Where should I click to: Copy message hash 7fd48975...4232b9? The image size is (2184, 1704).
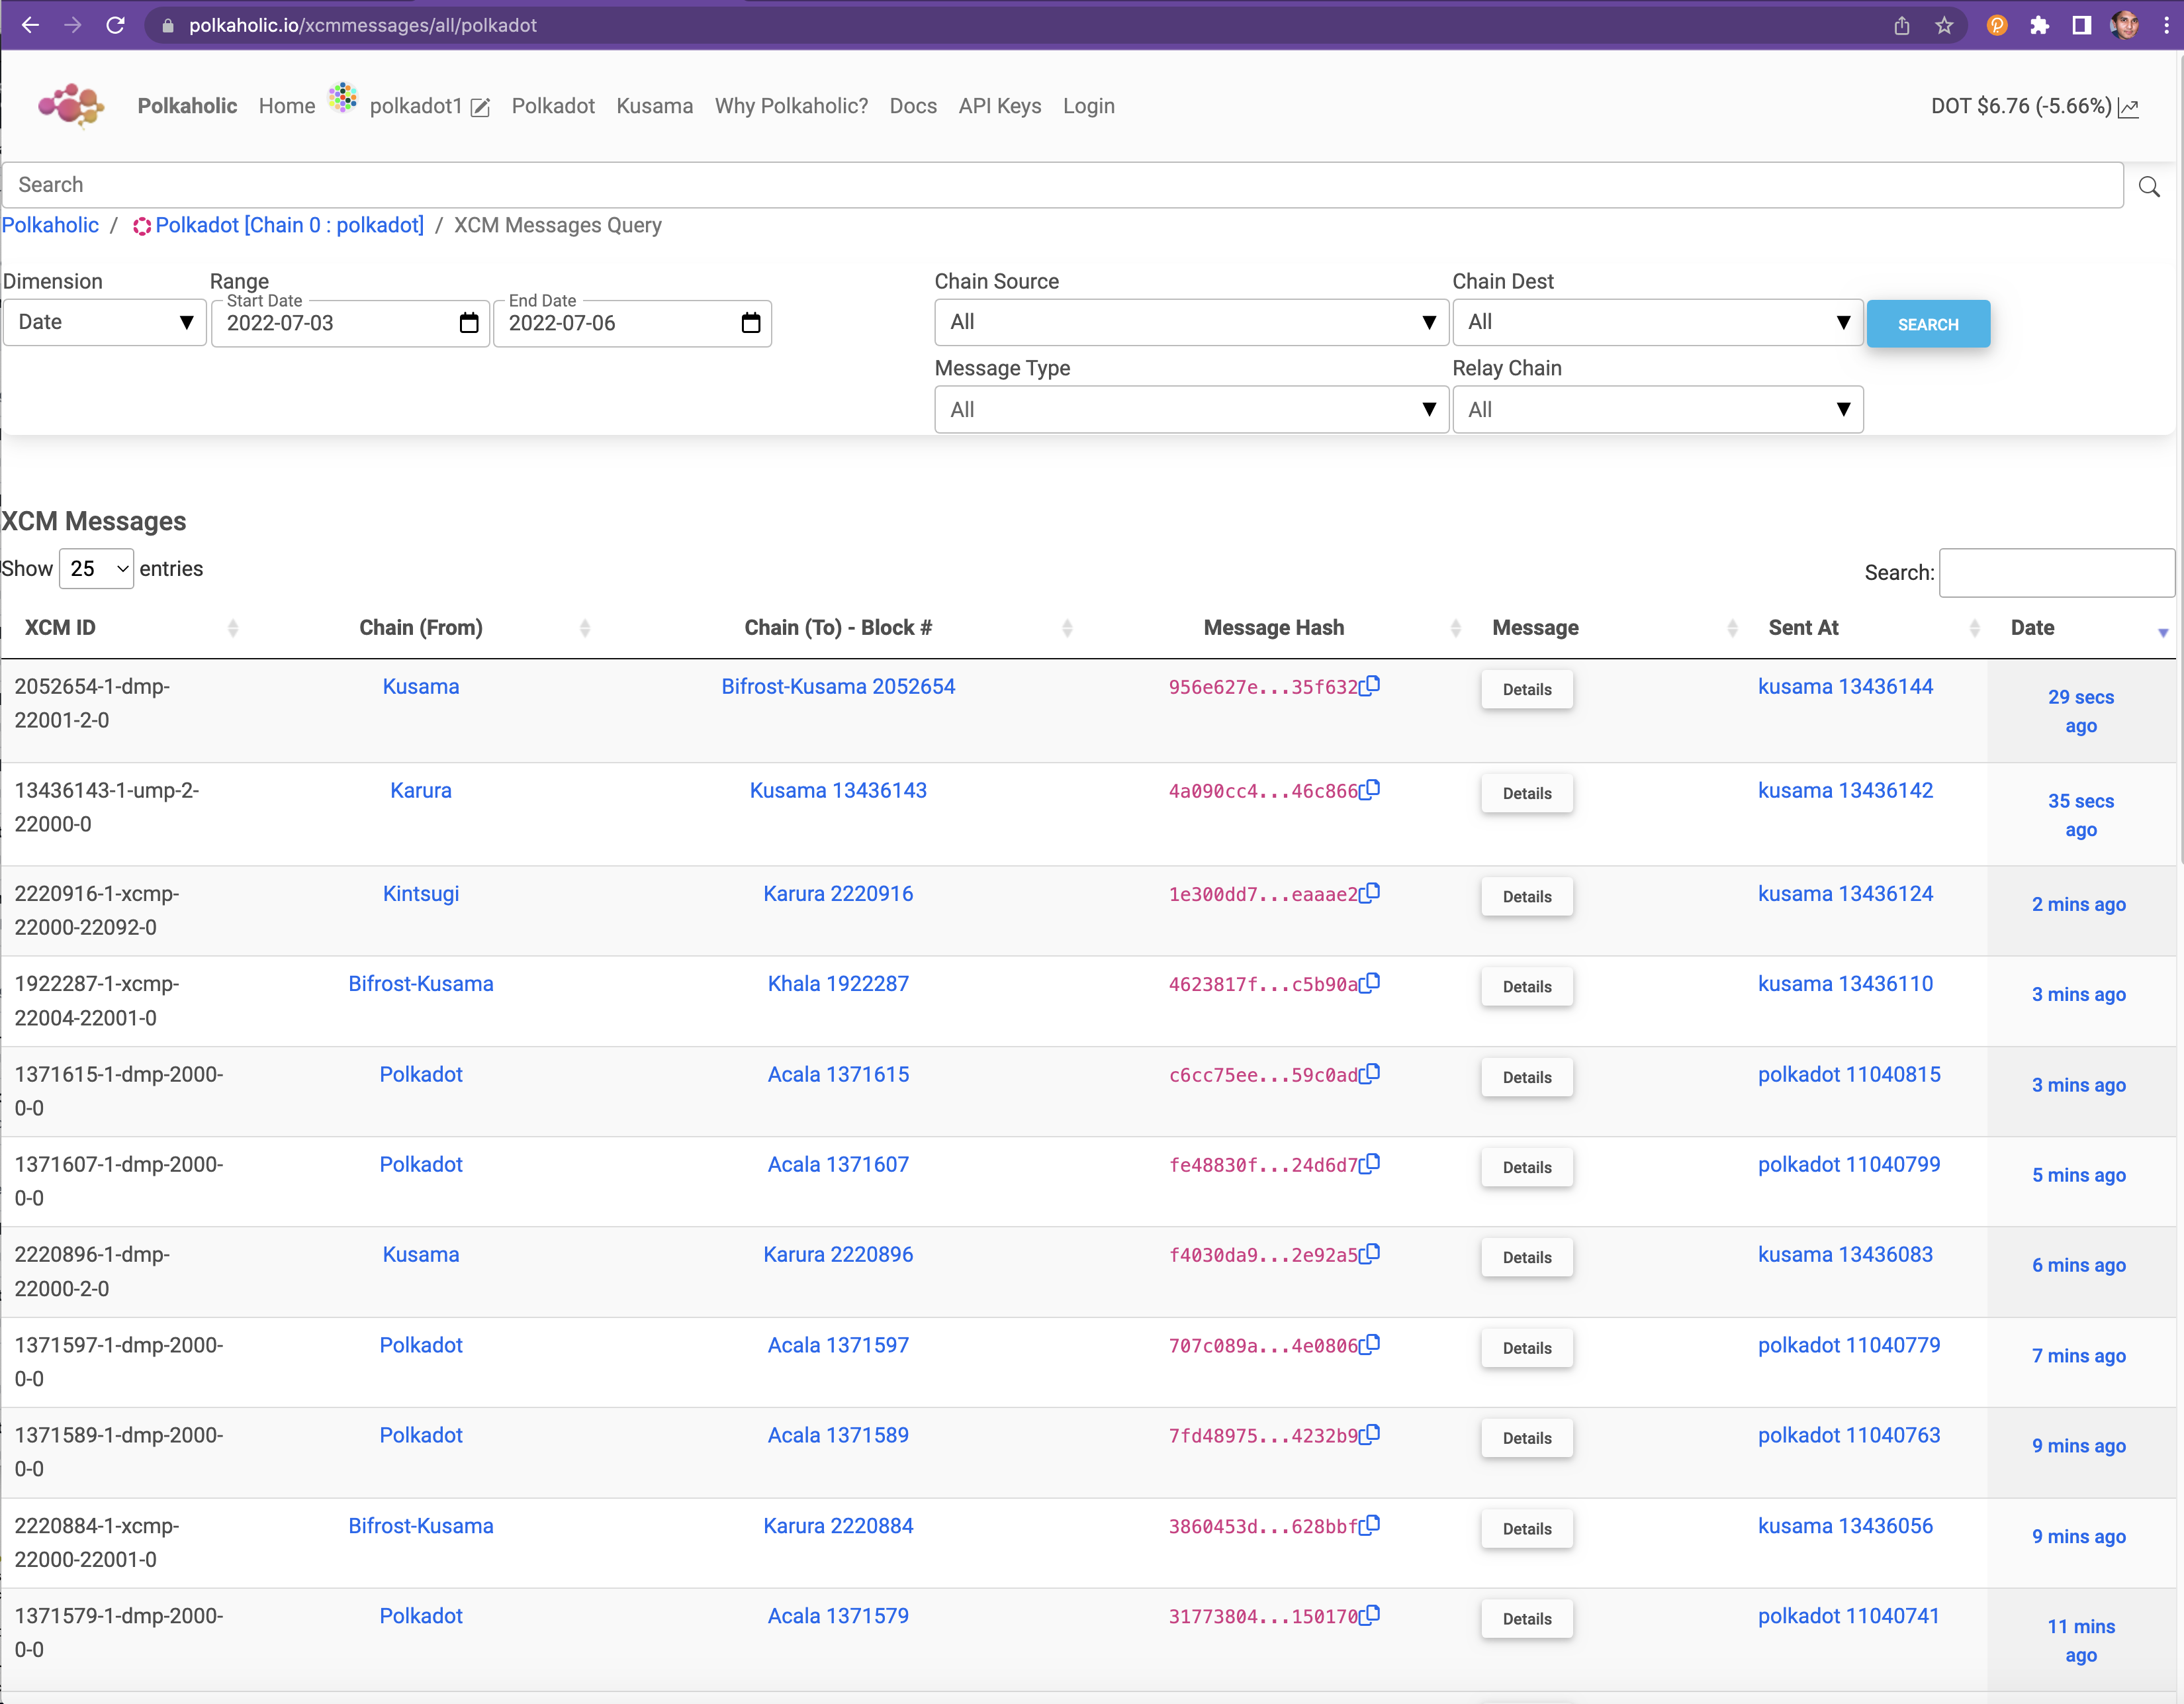tap(1370, 1434)
